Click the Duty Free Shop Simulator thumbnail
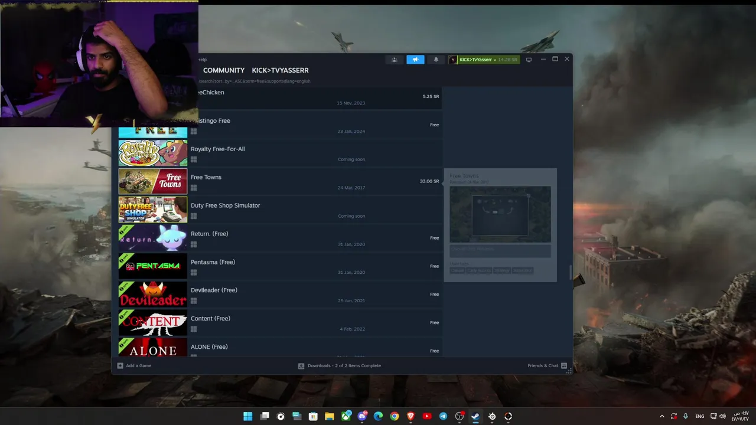 pos(153,210)
